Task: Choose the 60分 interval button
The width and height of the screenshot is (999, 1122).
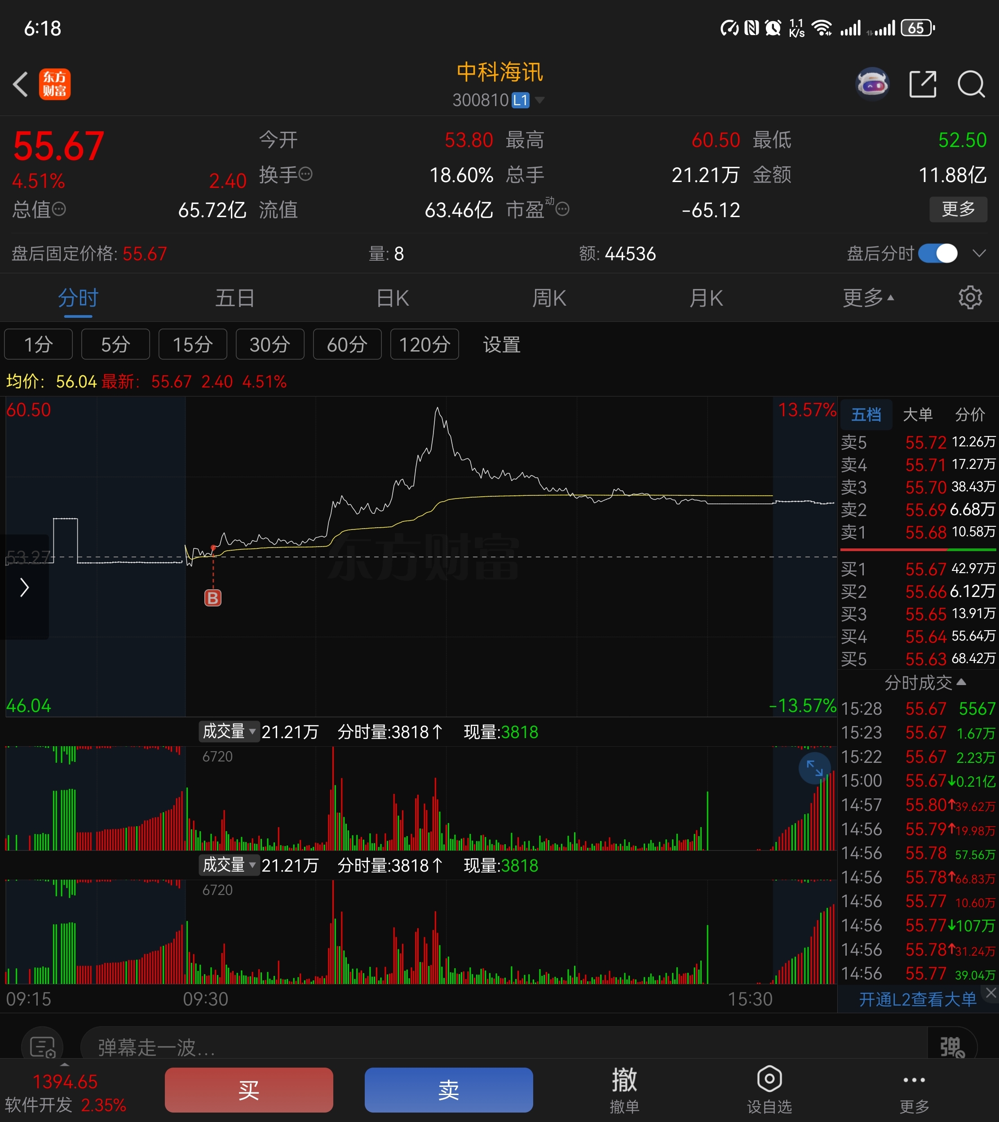Action: point(347,344)
